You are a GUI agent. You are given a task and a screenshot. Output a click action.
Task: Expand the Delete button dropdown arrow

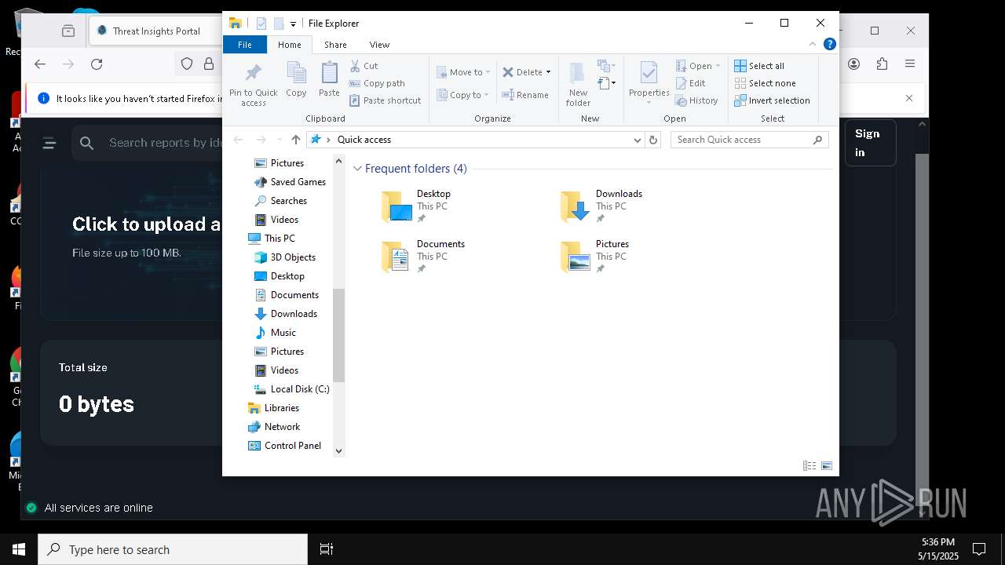[548, 72]
